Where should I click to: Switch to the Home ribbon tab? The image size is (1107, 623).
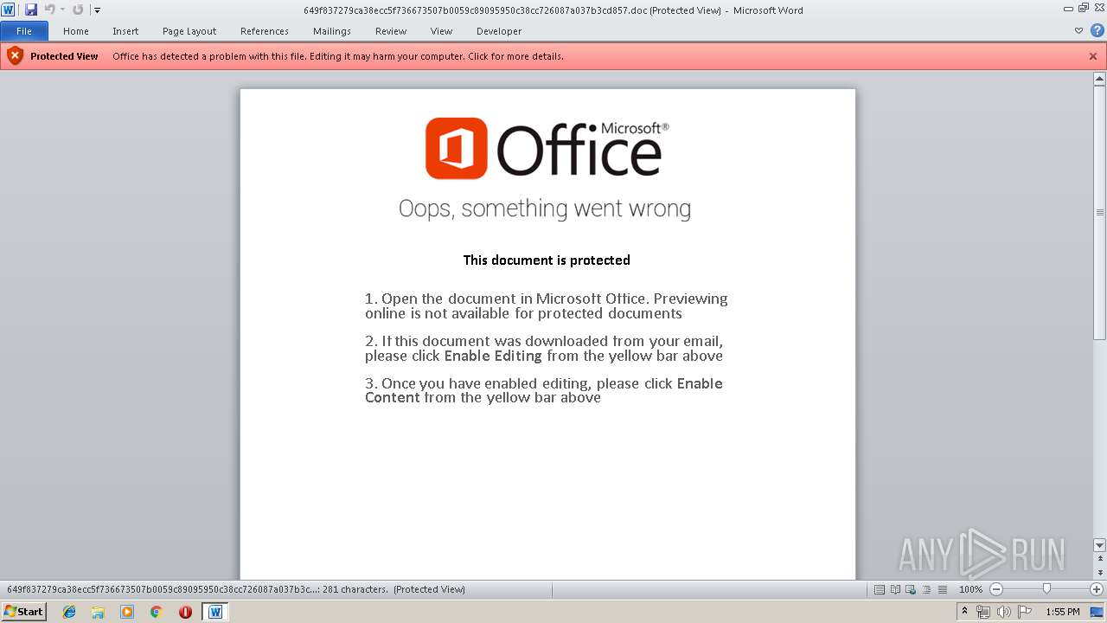point(76,31)
